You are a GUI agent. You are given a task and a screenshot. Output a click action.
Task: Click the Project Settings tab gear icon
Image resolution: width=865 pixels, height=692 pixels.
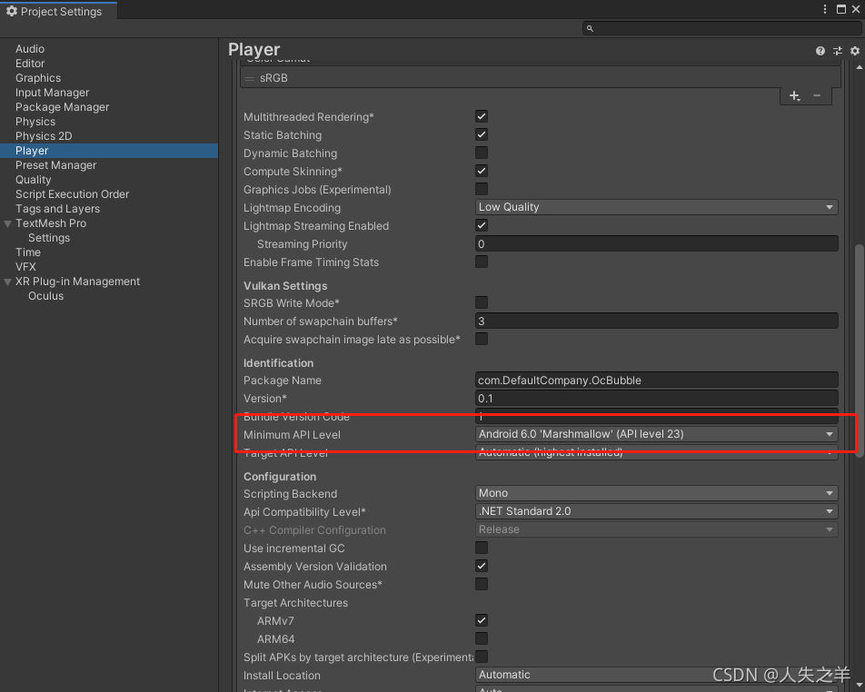pos(12,11)
